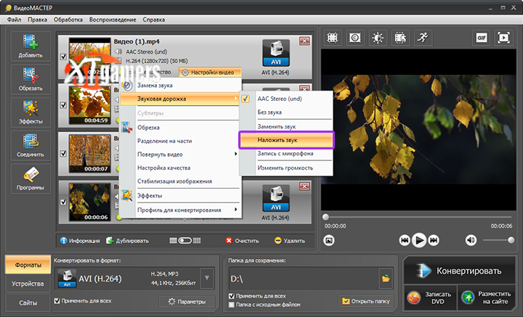Image resolution: width=523 pixels, height=317 pixels.
Task: Toggle checkbox of Видео (1).mp4
Action: [63, 57]
